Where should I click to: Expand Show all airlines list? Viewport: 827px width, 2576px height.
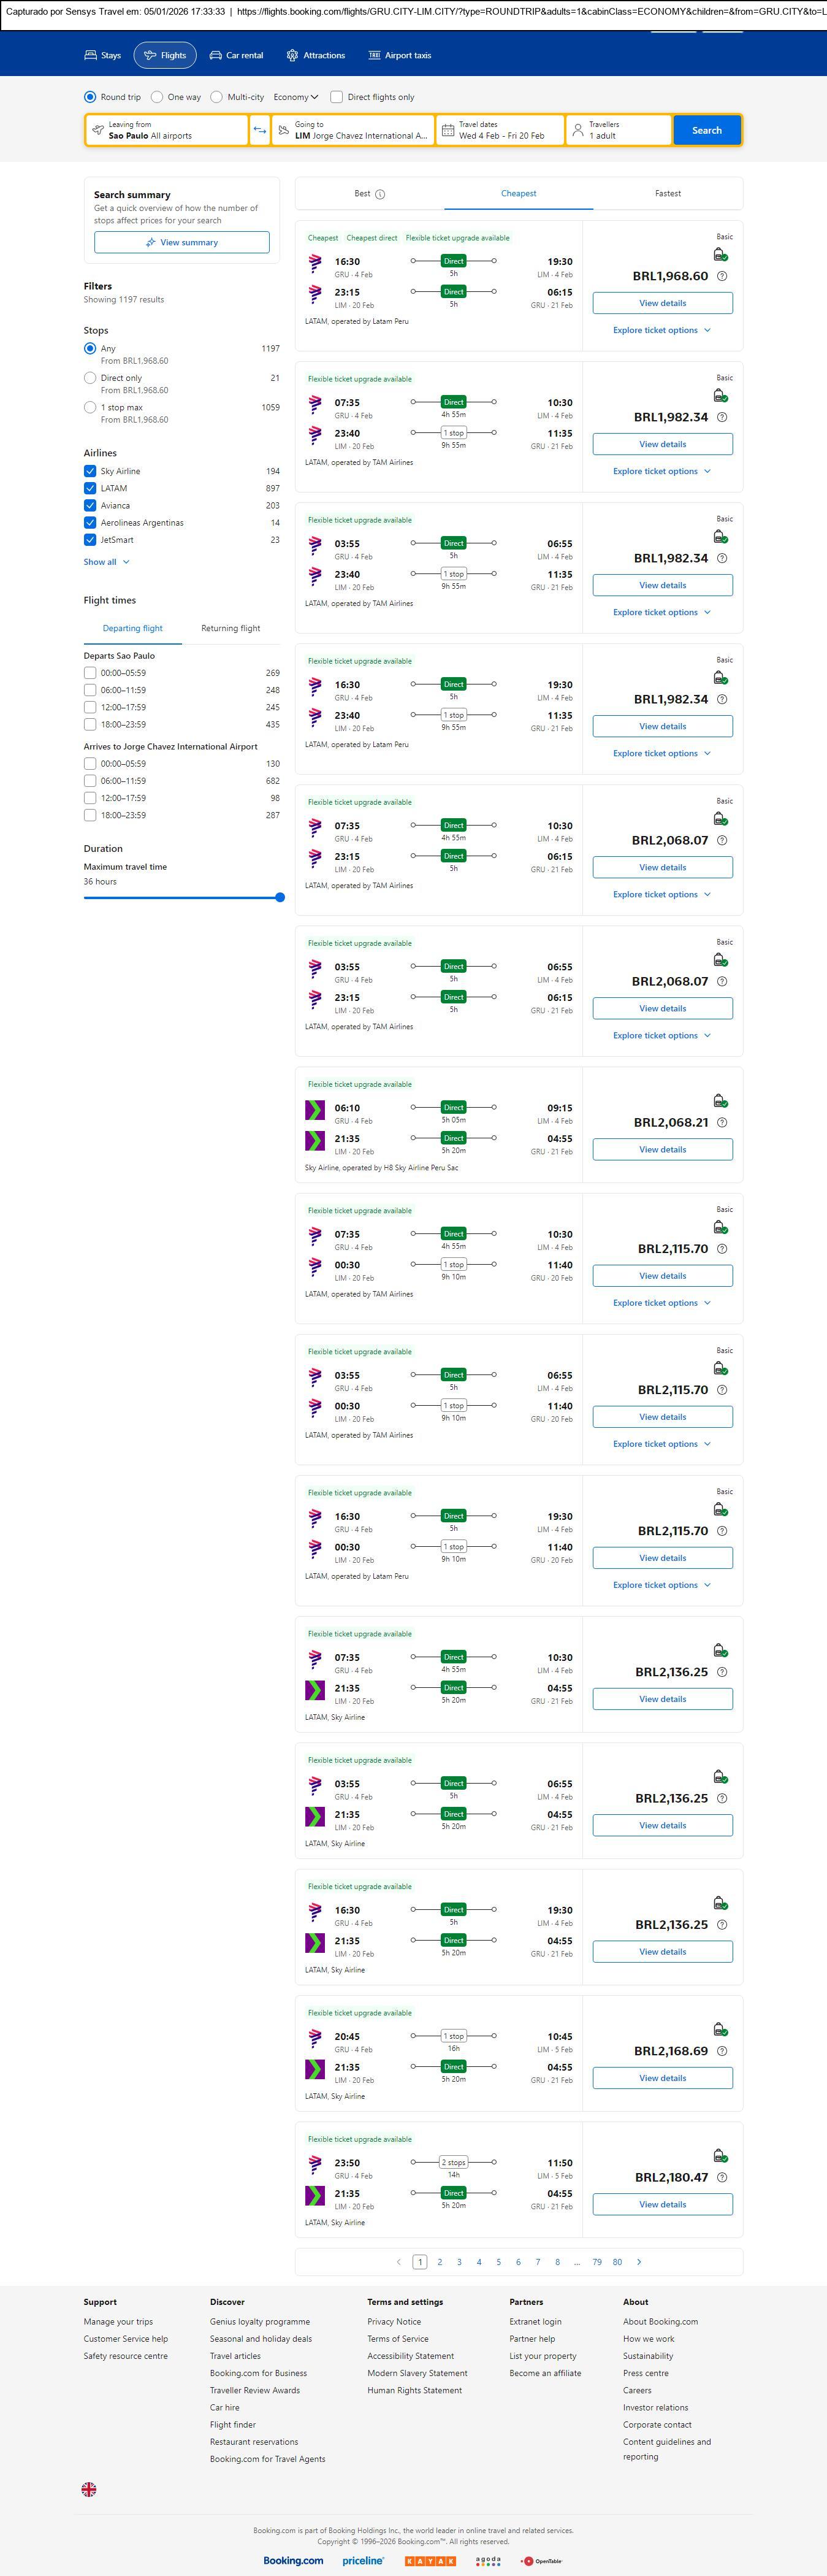pyautogui.click(x=106, y=562)
